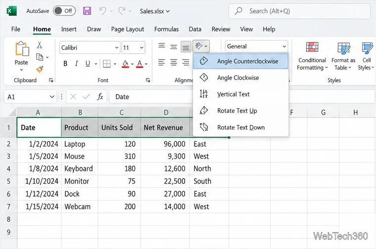This screenshot has width=376, height=249.
Task: Open the Undo history dropdown arrow
Action: point(111,11)
